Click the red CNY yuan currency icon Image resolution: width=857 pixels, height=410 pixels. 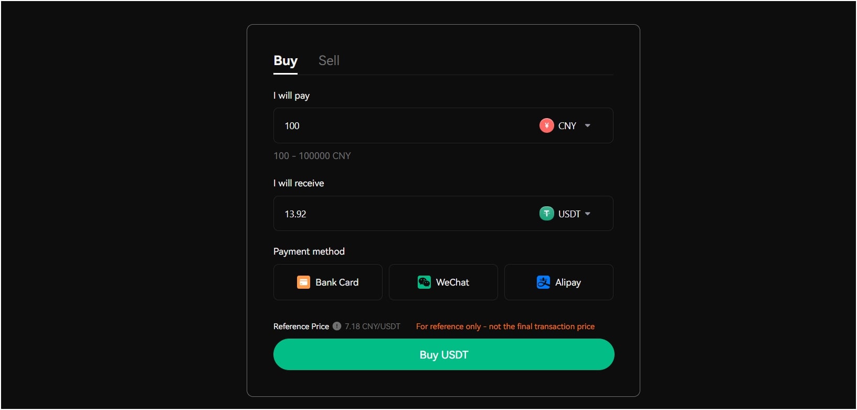(x=546, y=125)
